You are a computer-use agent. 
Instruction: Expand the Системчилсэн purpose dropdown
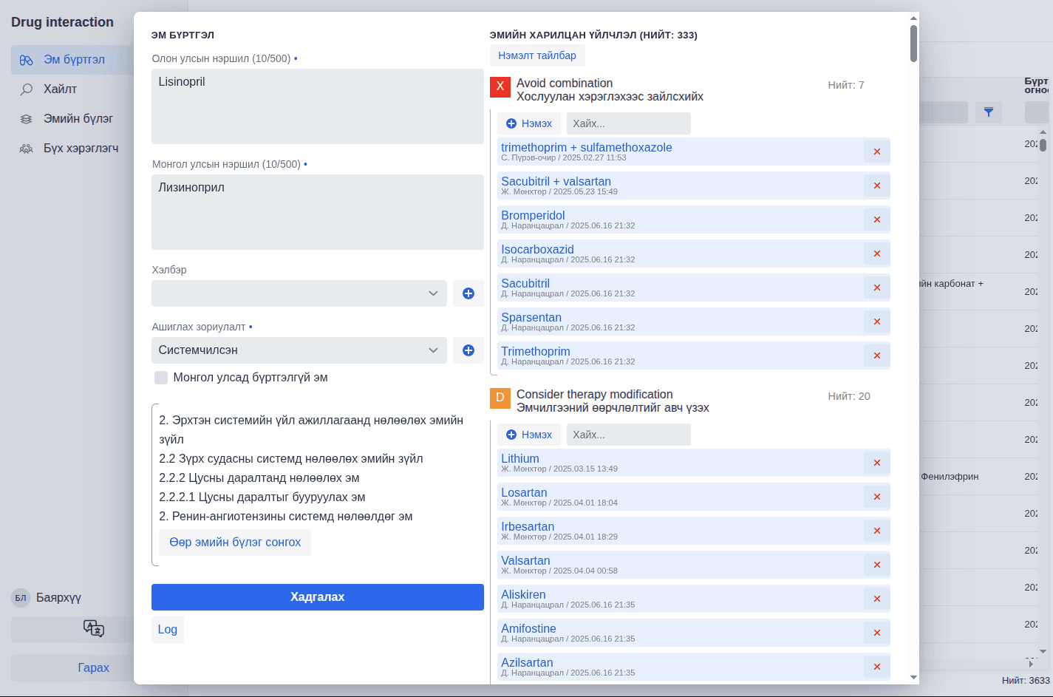299,350
